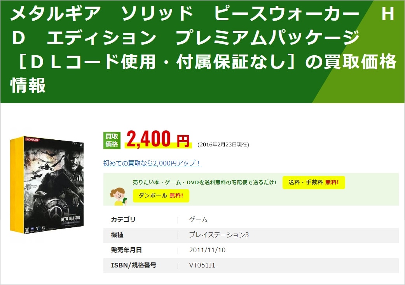Click the 売りたい本・ゲーム・DVD promo text
Viewport: 405px width, 285px height.
pyautogui.click(x=204, y=182)
